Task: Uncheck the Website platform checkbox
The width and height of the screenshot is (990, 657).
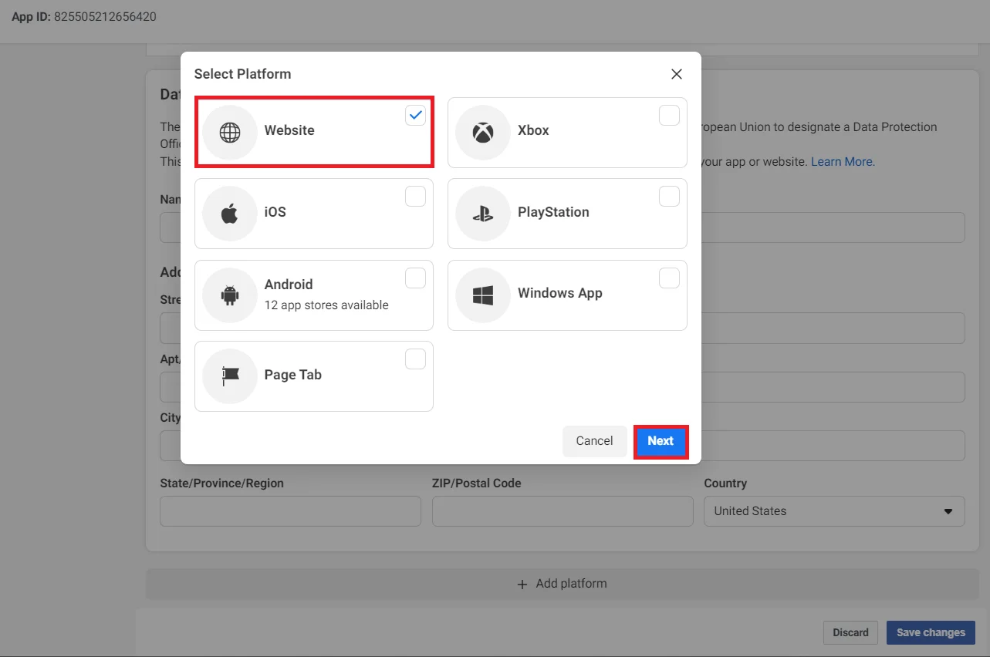Action: (x=415, y=115)
